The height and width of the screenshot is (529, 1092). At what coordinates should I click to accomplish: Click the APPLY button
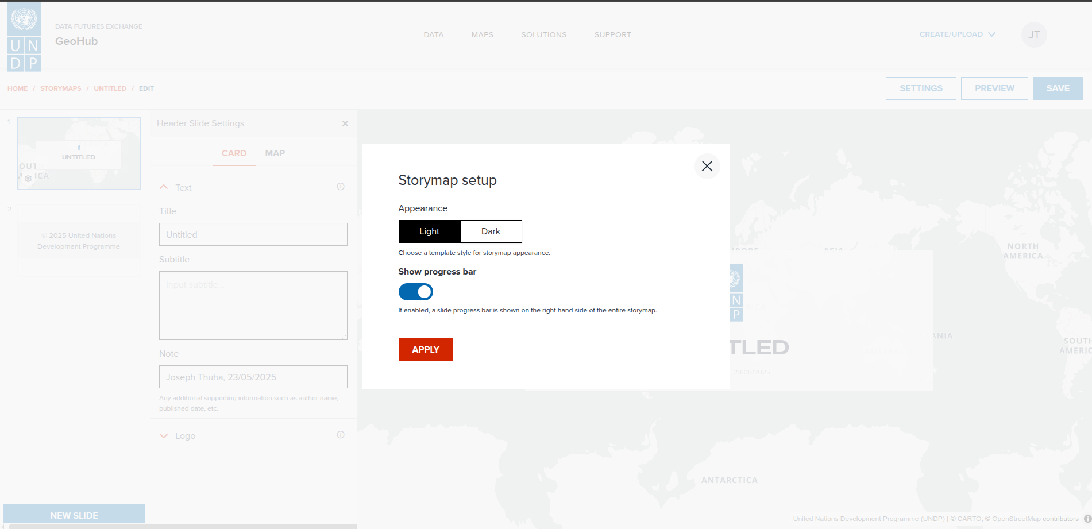(425, 349)
